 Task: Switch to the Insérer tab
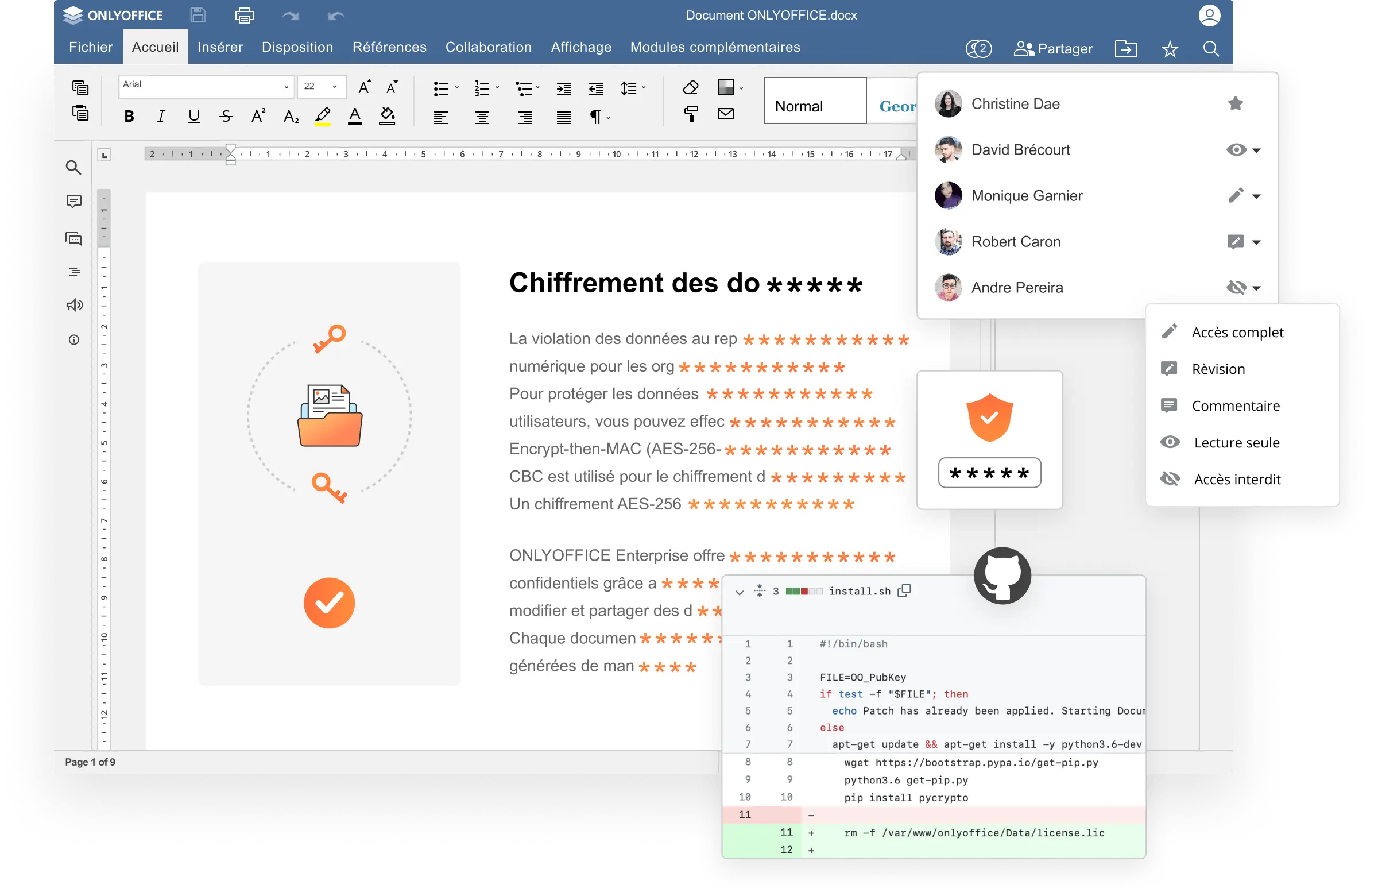pos(220,47)
